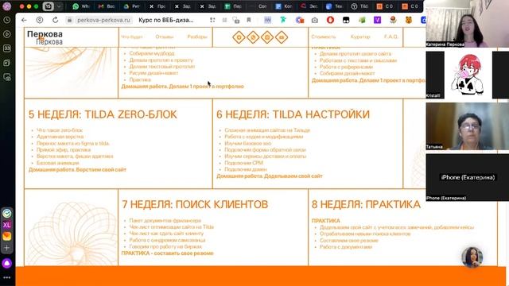
Task: Click the heading 7 НЕДЕЛЯ: ПОИСК КЛИЕНТОВ
Action: tap(195, 205)
